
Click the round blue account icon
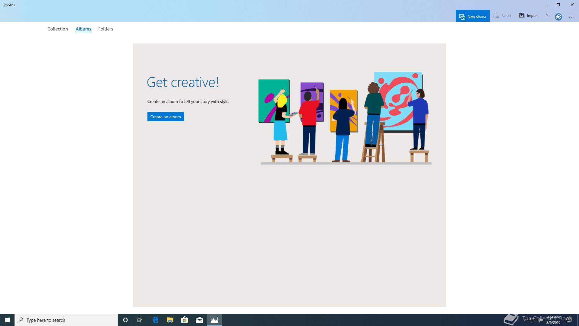558,17
